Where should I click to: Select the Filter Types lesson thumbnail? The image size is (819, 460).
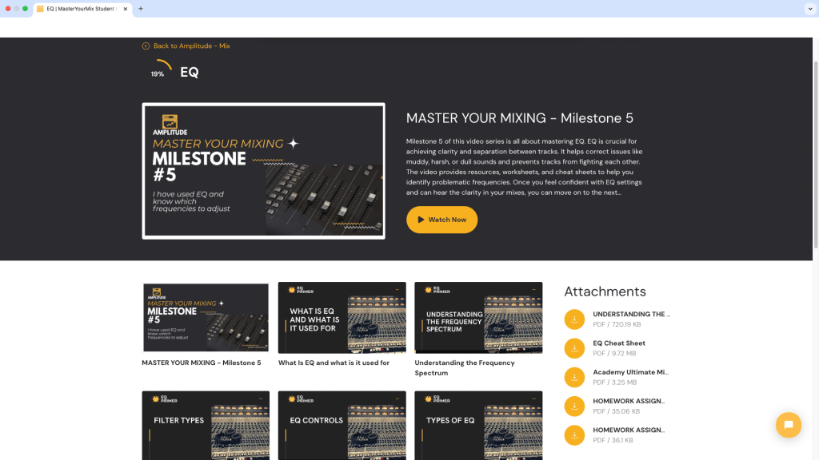tap(206, 425)
